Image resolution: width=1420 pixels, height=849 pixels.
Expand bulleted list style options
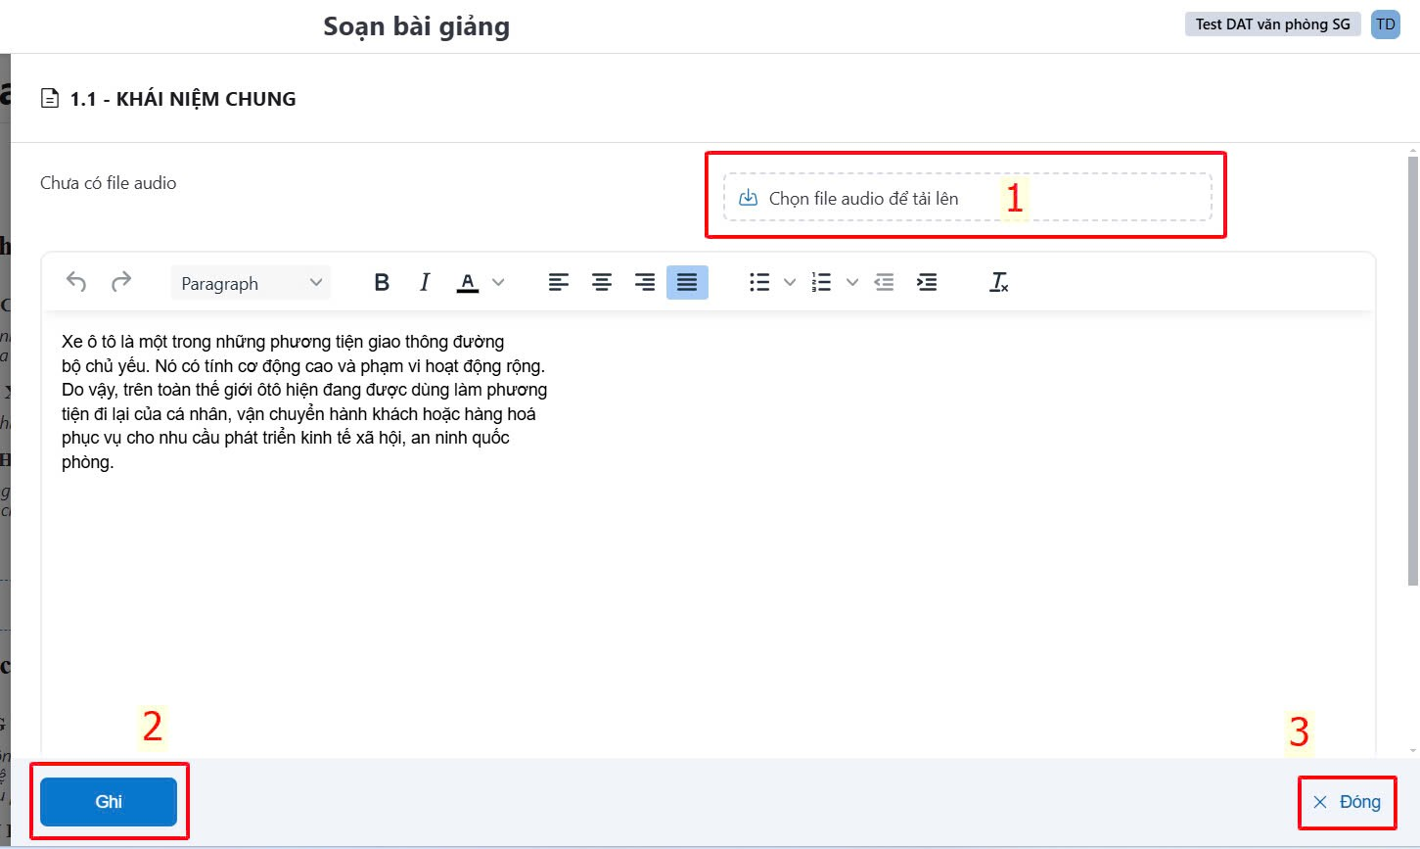pyautogui.click(x=790, y=283)
